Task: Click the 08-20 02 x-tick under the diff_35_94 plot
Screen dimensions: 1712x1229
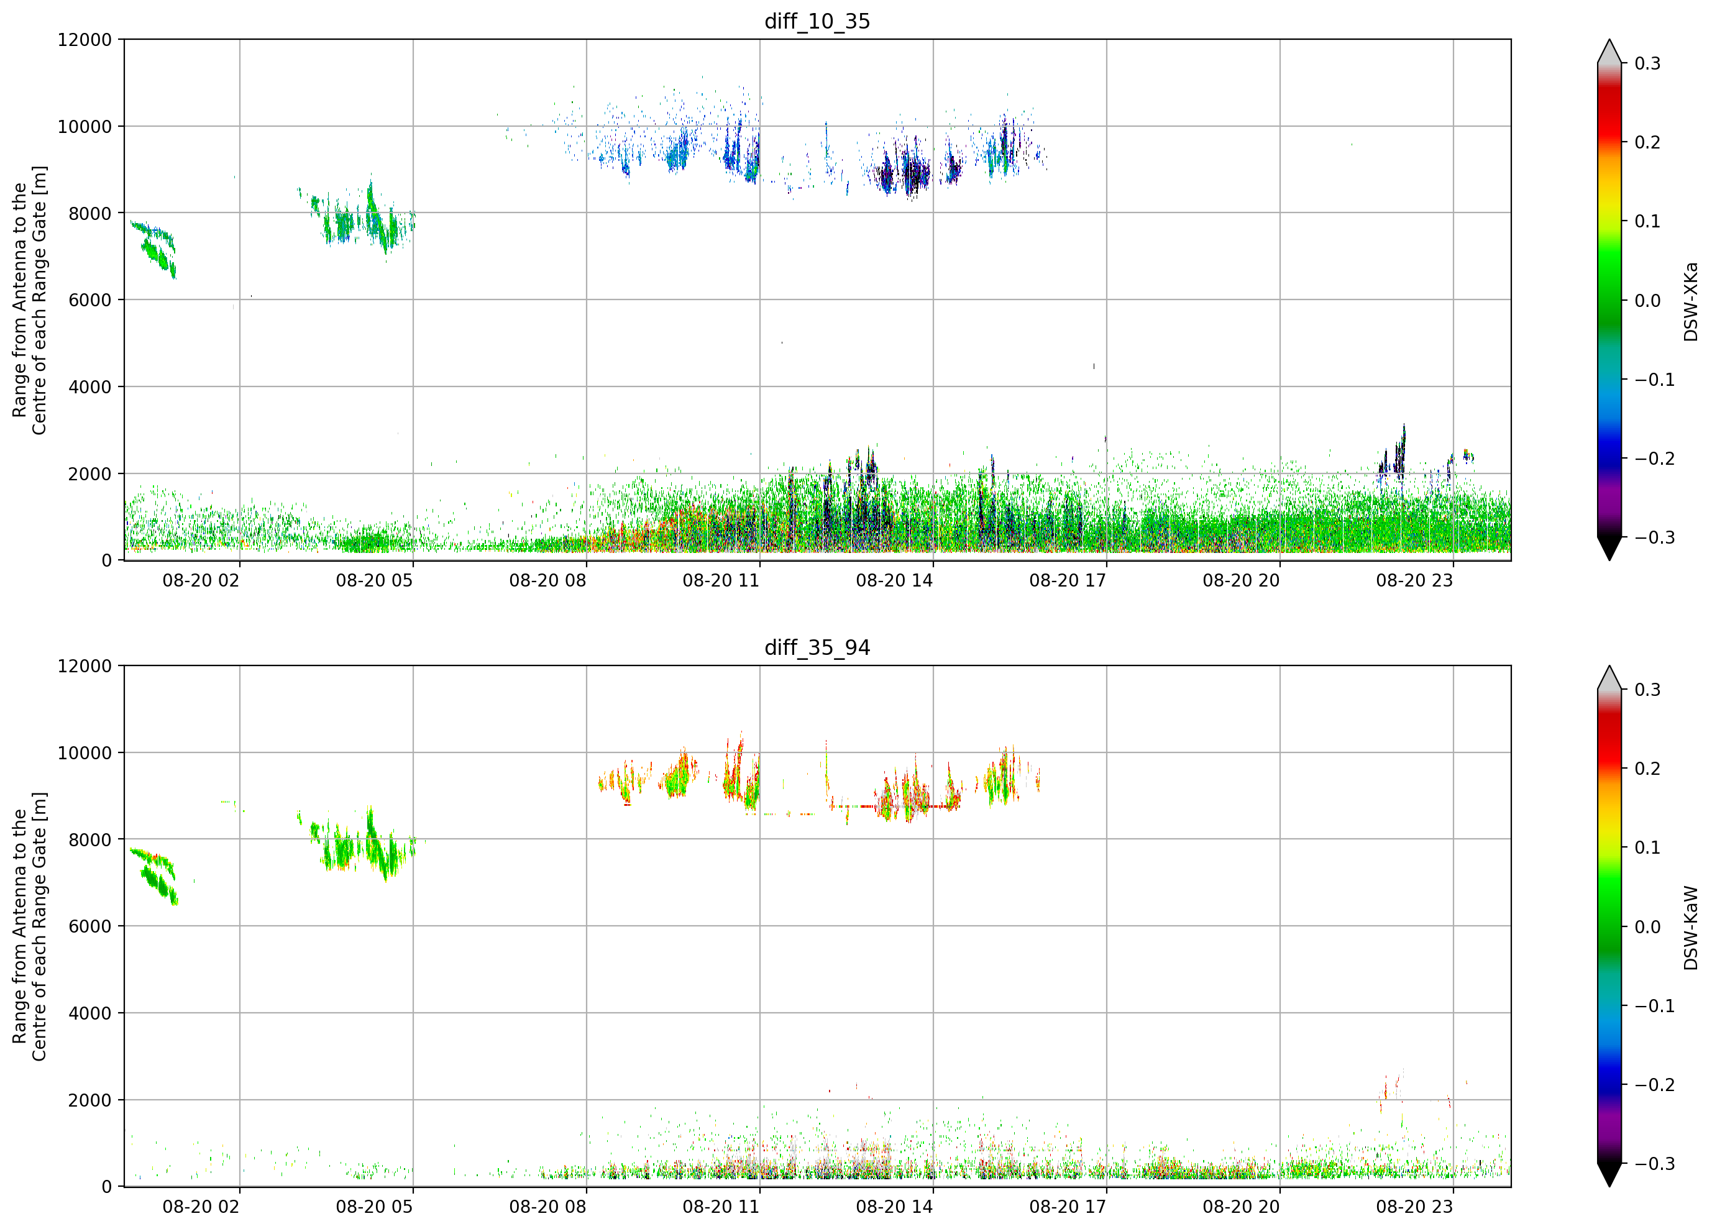Action: coord(201,1207)
